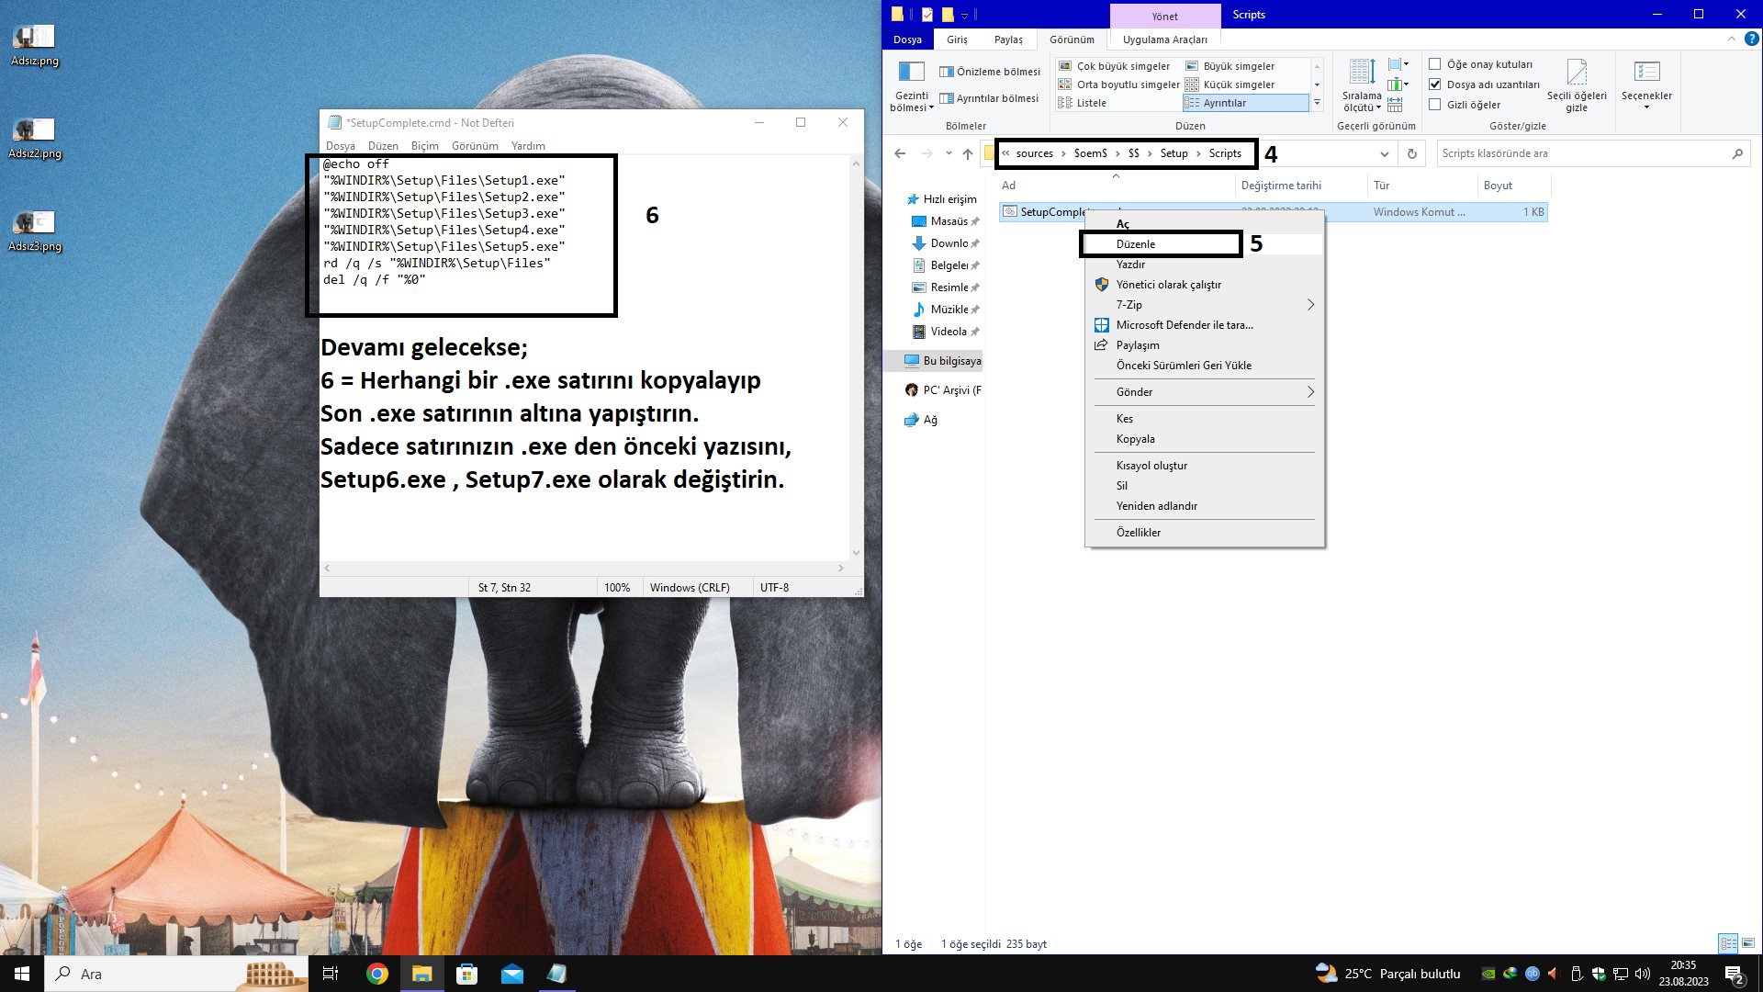1763x992 pixels.
Task: Enable Öğe onay kutuları checkbox
Action: click(x=1434, y=64)
